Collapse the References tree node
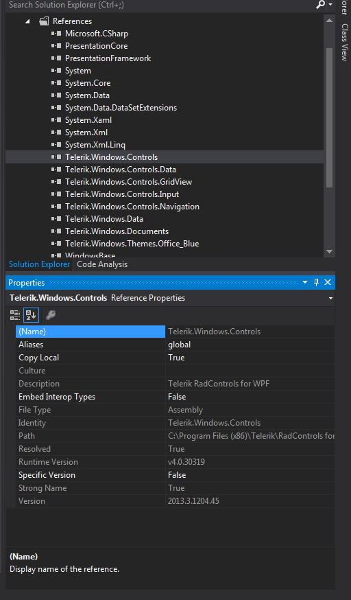 click(27, 21)
